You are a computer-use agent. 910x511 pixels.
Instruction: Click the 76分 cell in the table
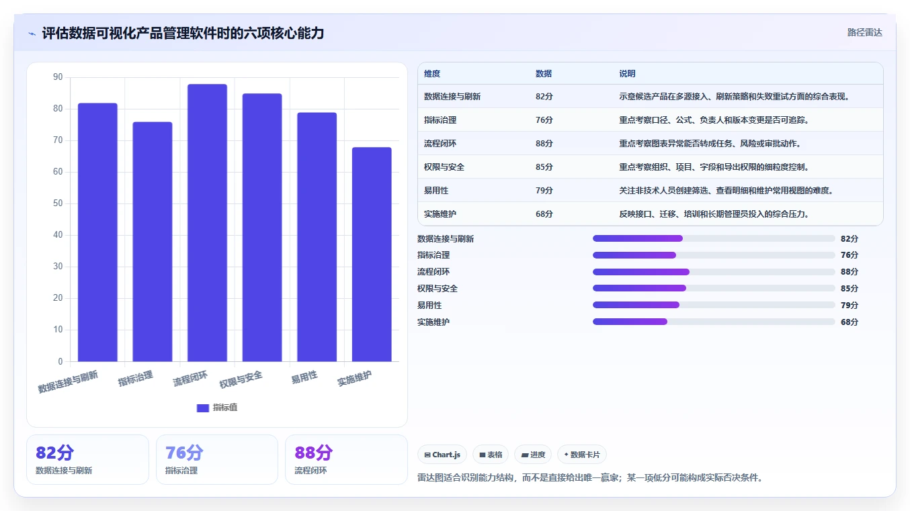tap(544, 120)
